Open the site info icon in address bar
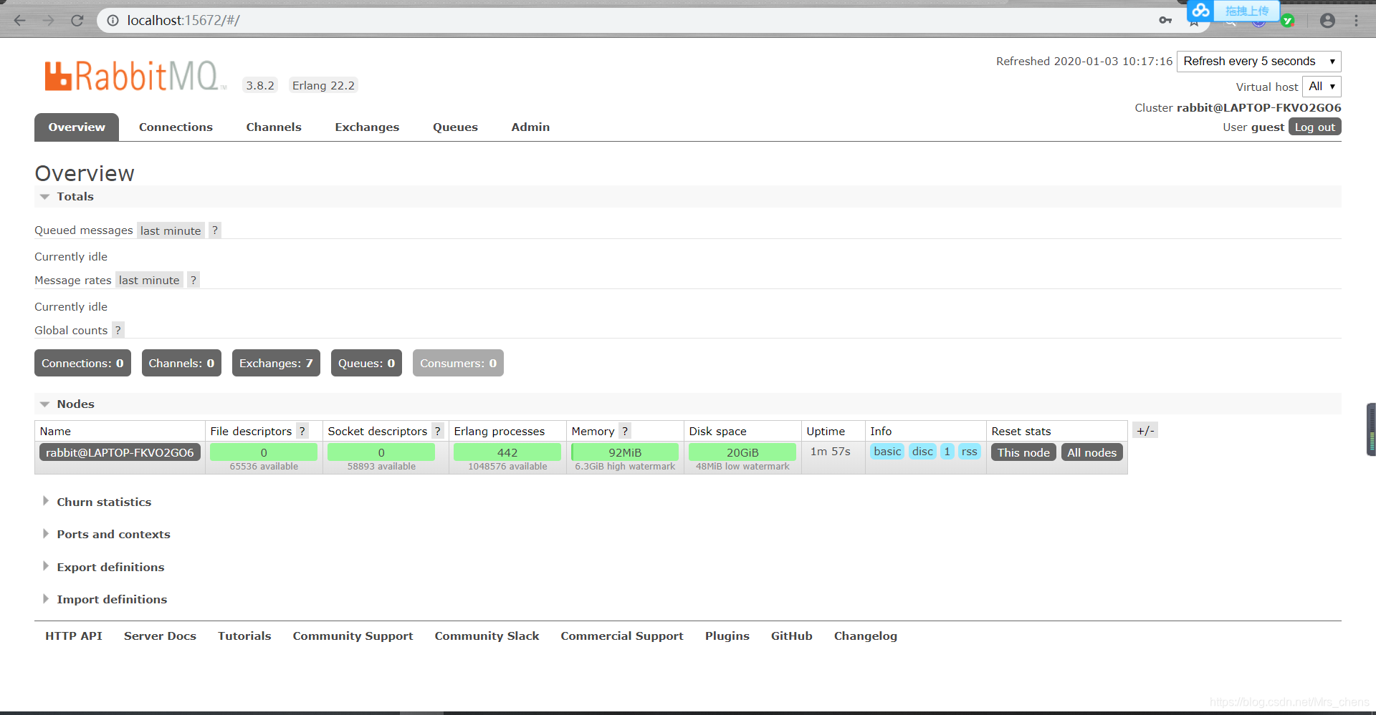 click(x=113, y=20)
